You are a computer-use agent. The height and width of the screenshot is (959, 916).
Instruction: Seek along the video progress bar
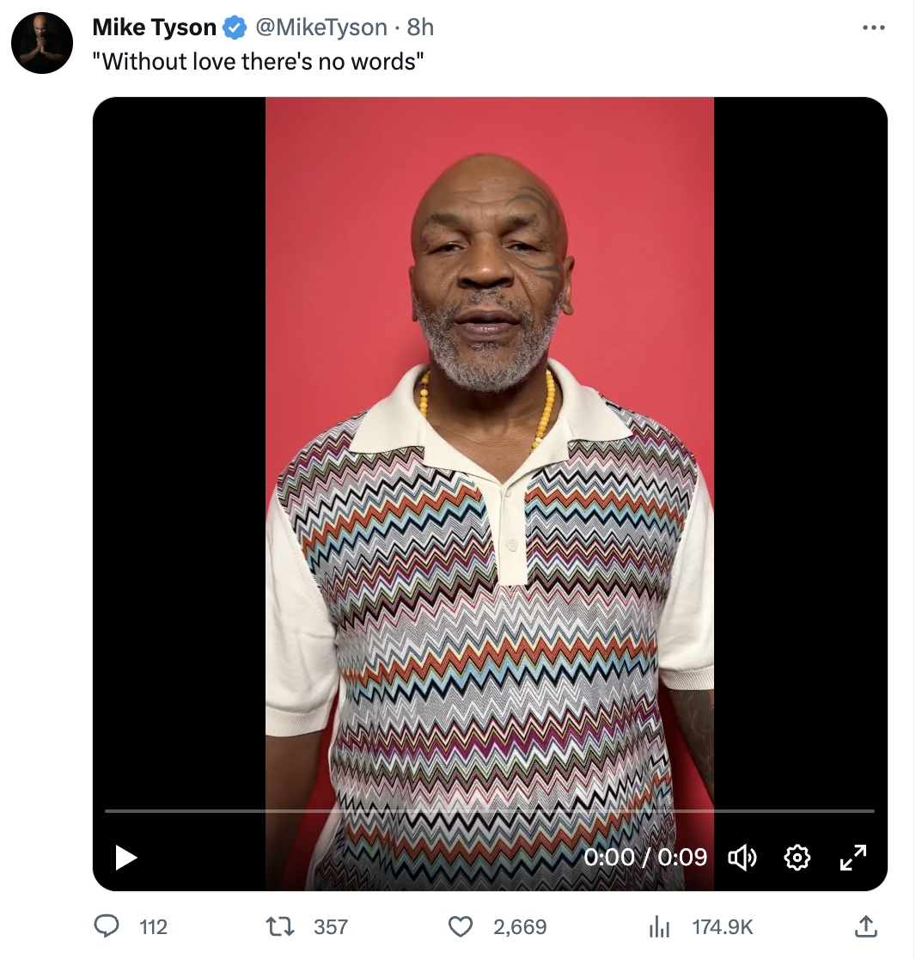click(x=489, y=811)
